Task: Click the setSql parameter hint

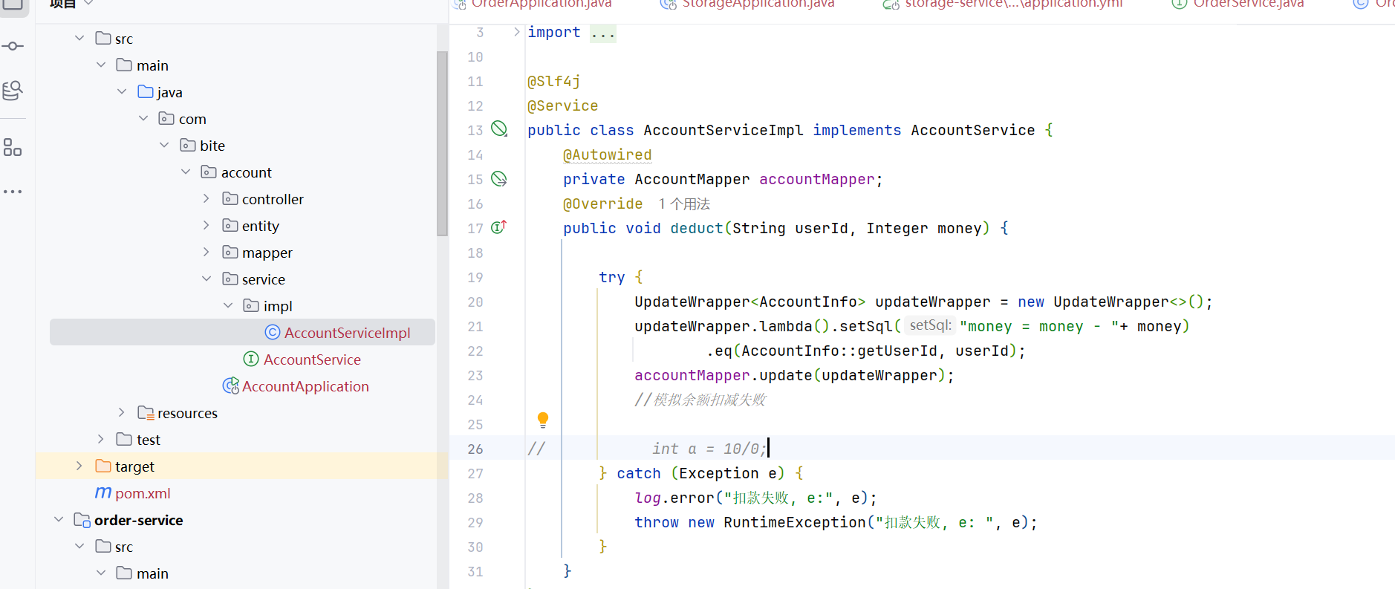Action: pyautogui.click(x=931, y=325)
